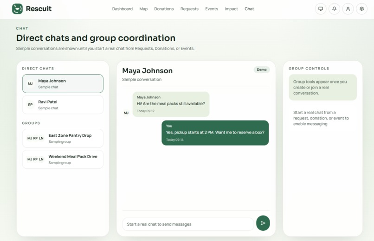The width and height of the screenshot is (374, 241).
Task: Open the user profile icon
Action: (x=348, y=9)
